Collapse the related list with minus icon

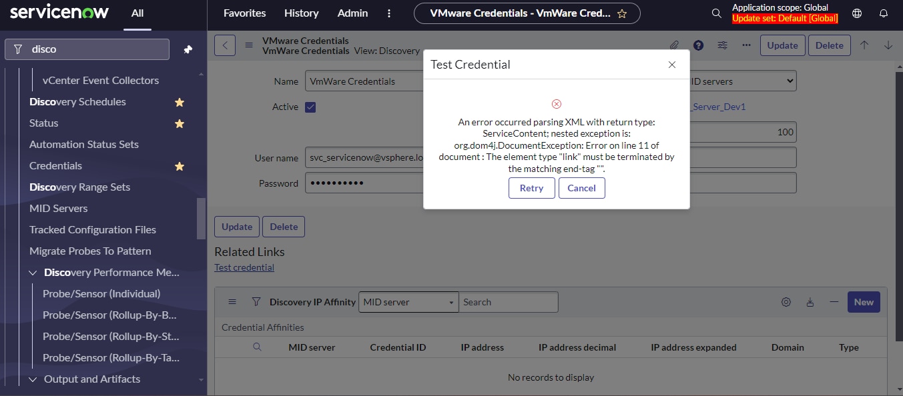834,302
